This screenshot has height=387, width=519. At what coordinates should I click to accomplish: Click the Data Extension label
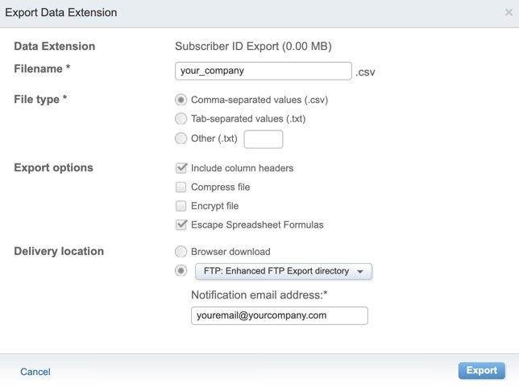pos(55,47)
